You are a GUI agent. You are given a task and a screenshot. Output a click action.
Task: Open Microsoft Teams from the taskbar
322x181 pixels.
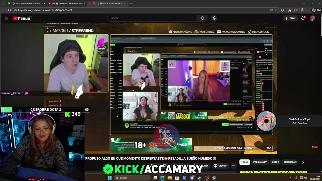coord(184,178)
